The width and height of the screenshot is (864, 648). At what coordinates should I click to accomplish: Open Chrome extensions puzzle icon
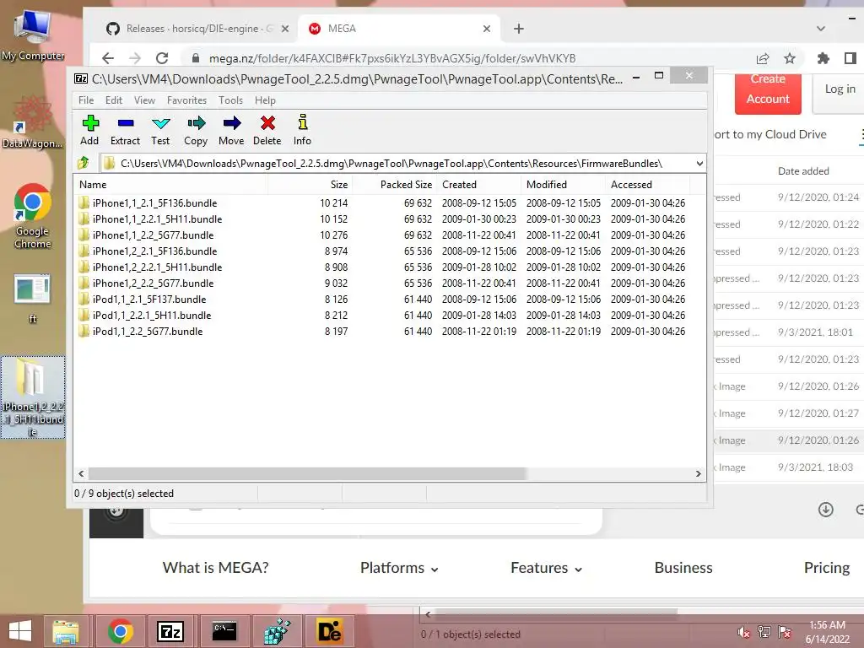pos(823,58)
